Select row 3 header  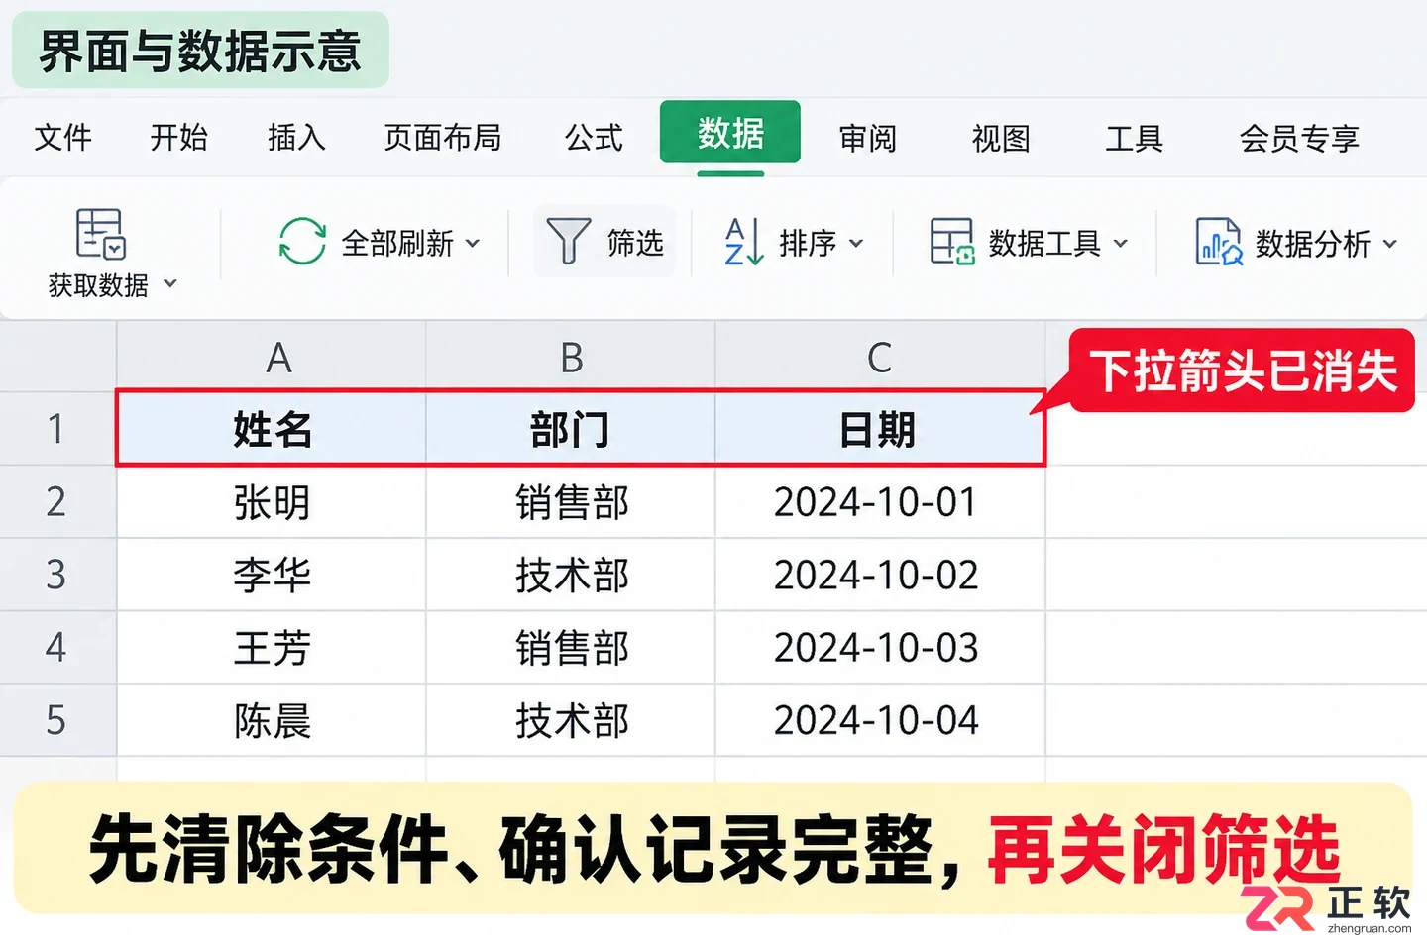(x=57, y=575)
